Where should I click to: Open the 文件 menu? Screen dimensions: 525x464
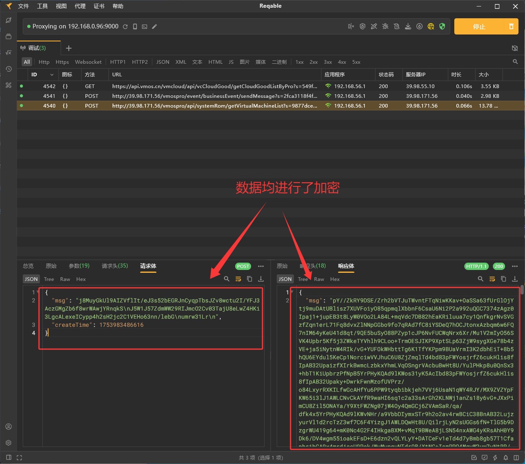[24, 6]
